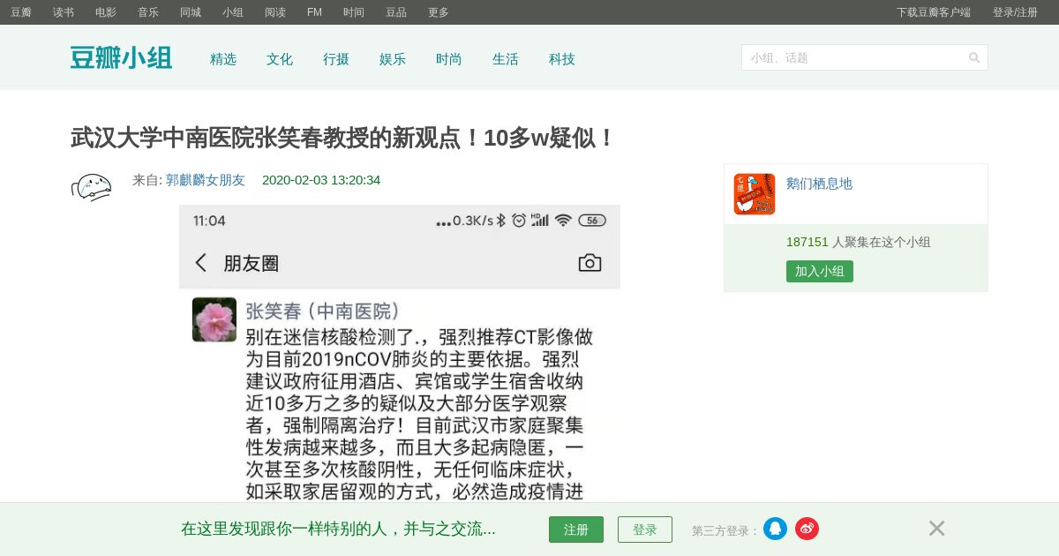Select the 生活 category tab
The height and width of the screenshot is (556, 1059).
506,59
